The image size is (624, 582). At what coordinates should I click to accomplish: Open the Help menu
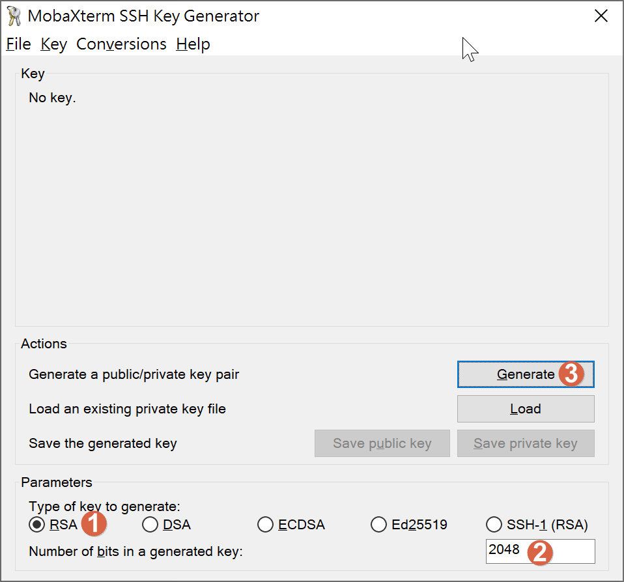click(193, 44)
